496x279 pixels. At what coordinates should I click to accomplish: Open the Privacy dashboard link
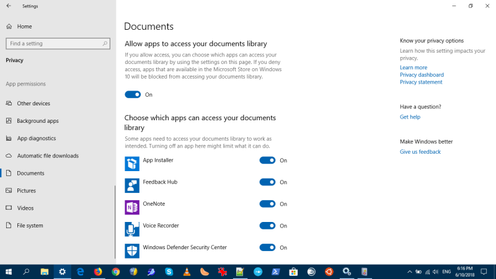click(422, 74)
